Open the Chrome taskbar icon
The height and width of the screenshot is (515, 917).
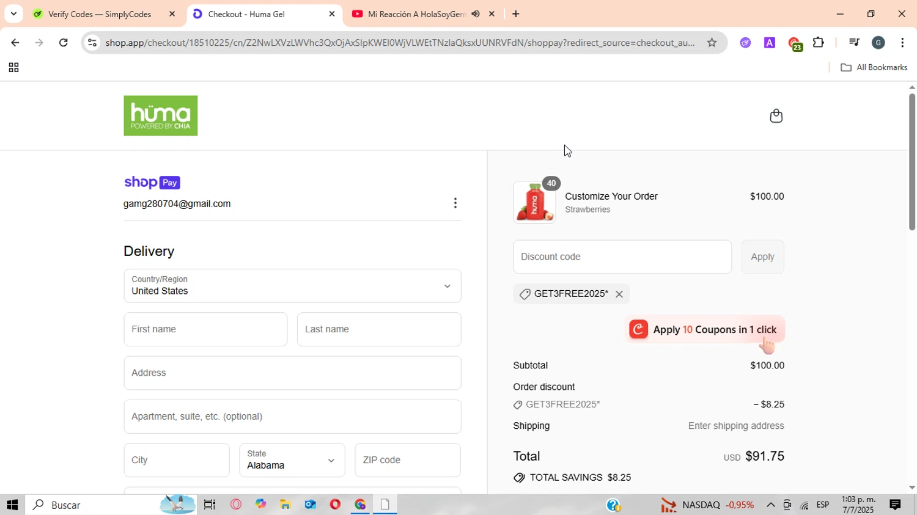pos(360,505)
